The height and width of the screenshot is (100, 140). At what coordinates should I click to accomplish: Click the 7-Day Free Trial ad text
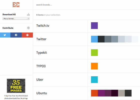(x=16, y=97)
